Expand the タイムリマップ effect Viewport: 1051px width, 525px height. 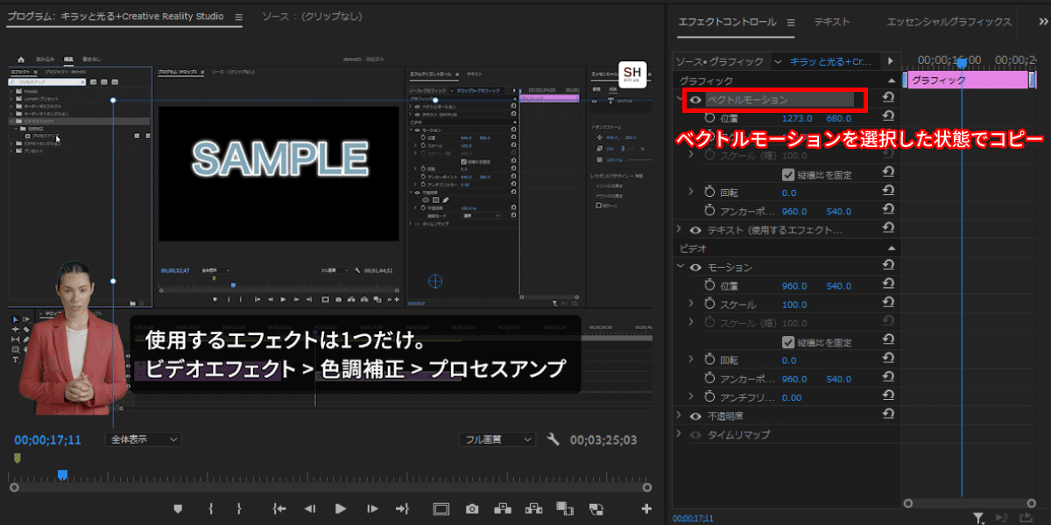tap(681, 435)
